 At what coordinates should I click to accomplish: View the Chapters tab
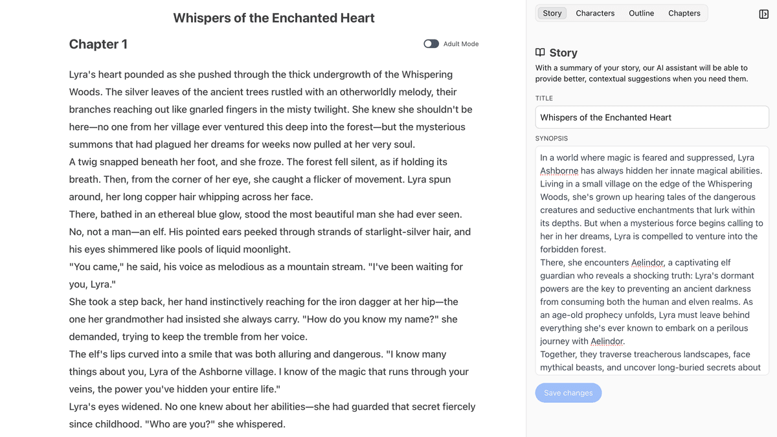click(x=684, y=13)
